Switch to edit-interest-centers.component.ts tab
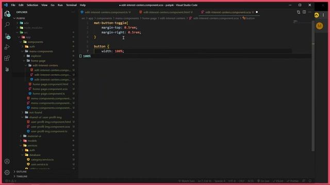The width and height of the screenshot is (330, 185). 106,12
